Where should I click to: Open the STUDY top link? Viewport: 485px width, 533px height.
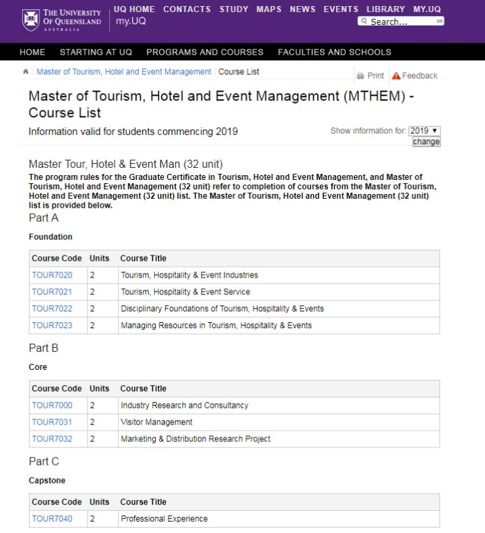click(x=234, y=9)
